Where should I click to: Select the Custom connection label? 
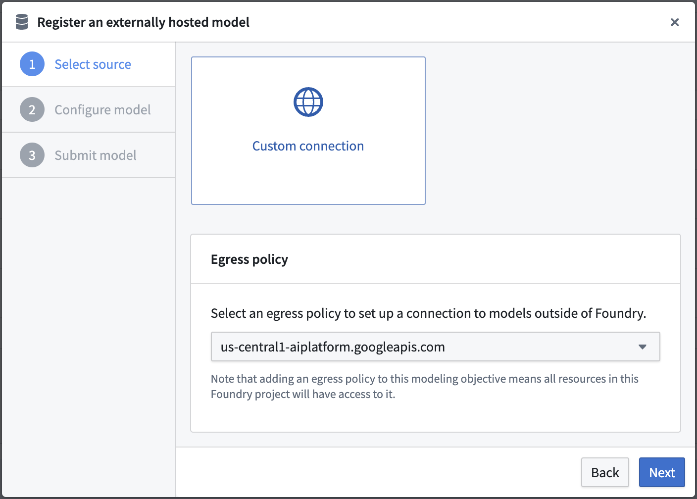click(308, 146)
